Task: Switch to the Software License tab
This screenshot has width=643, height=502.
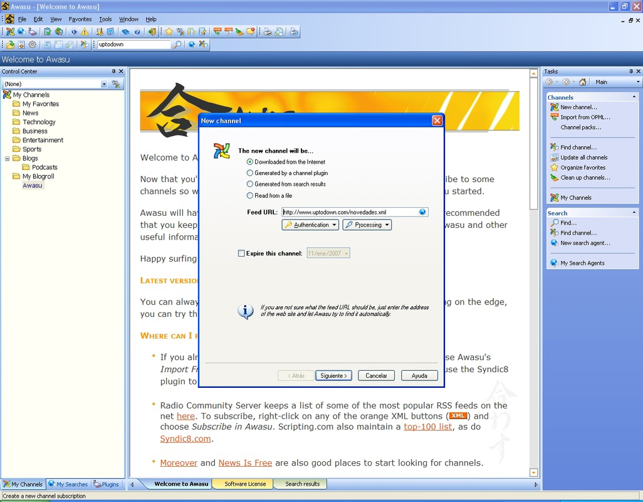Action: (x=245, y=484)
